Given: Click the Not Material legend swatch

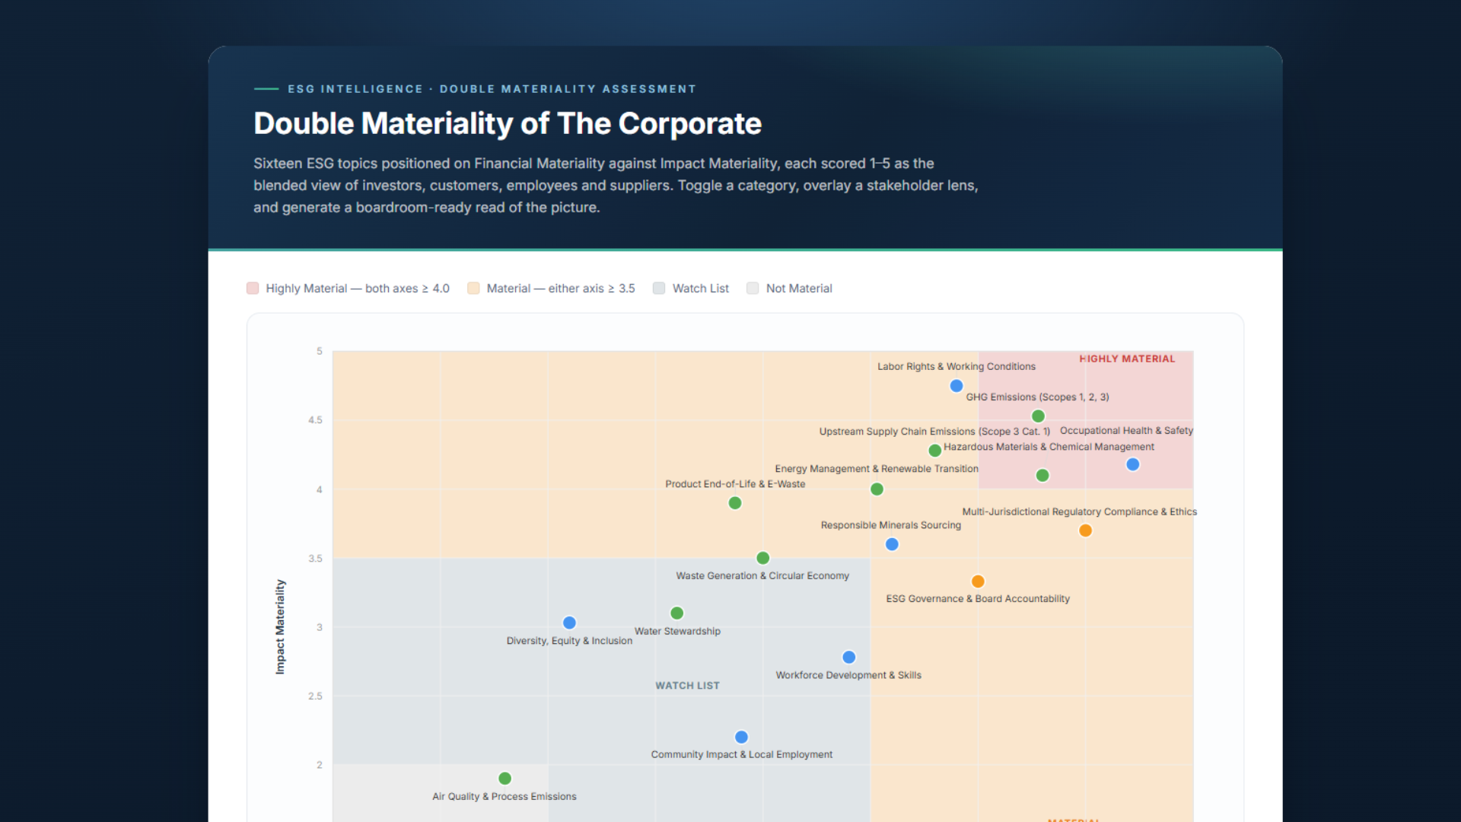Looking at the screenshot, I should (753, 288).
